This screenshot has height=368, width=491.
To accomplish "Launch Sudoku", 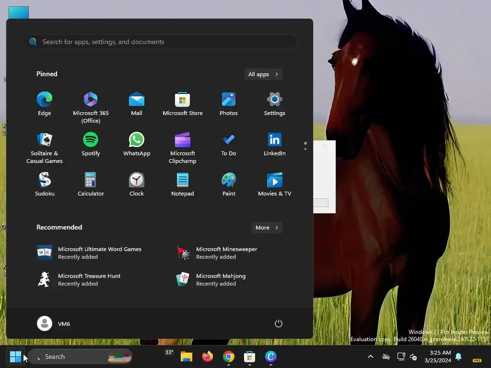I will pos(45,184).
